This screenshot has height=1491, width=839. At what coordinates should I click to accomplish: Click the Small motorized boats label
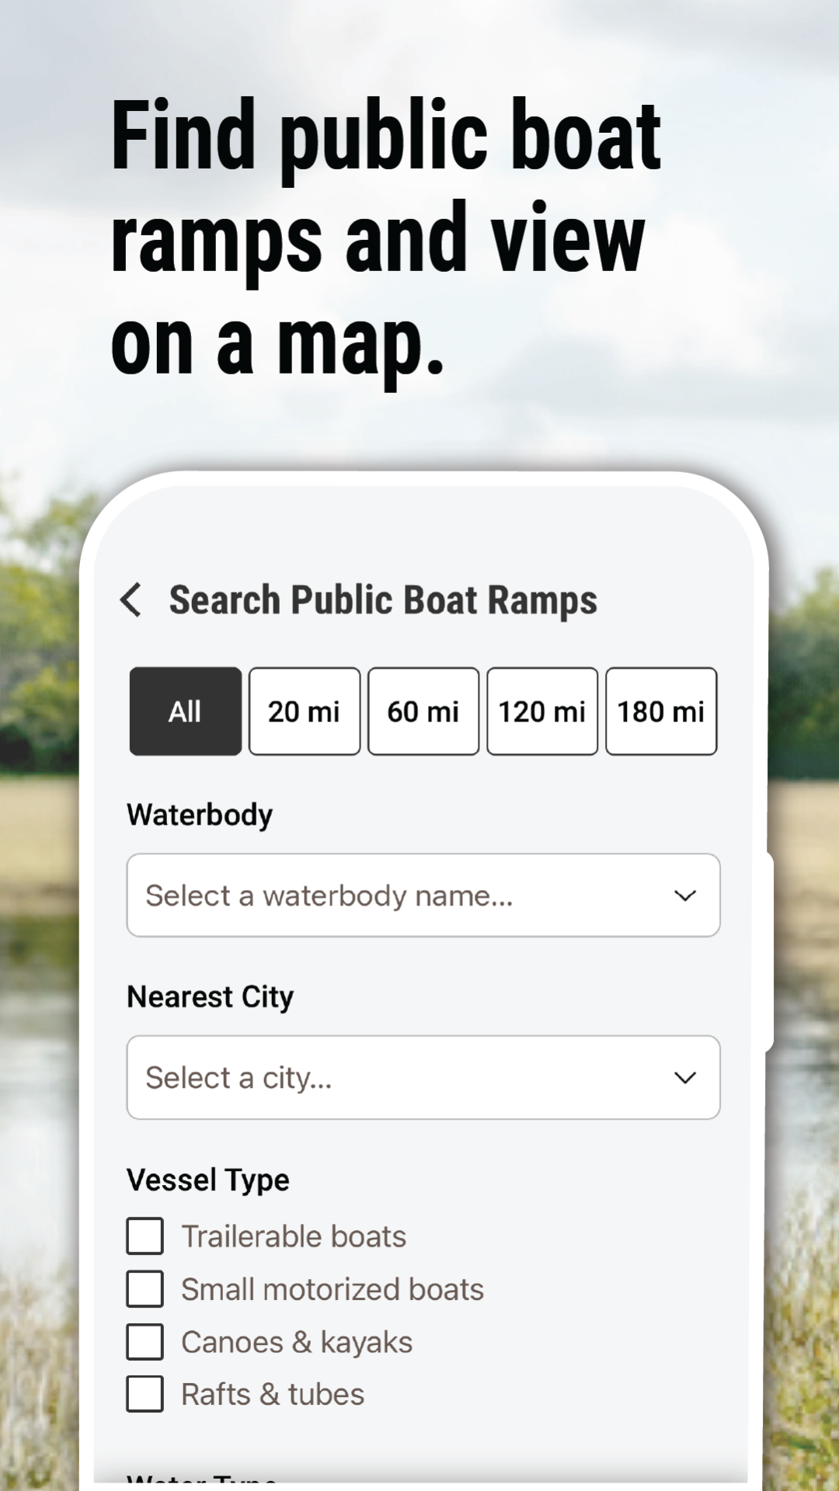pos(332,1289)
